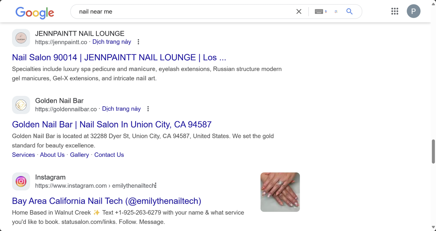Click the https://jennpaintt.co URL text
This screenshot has height=231, width=436.
click(61, 42)
